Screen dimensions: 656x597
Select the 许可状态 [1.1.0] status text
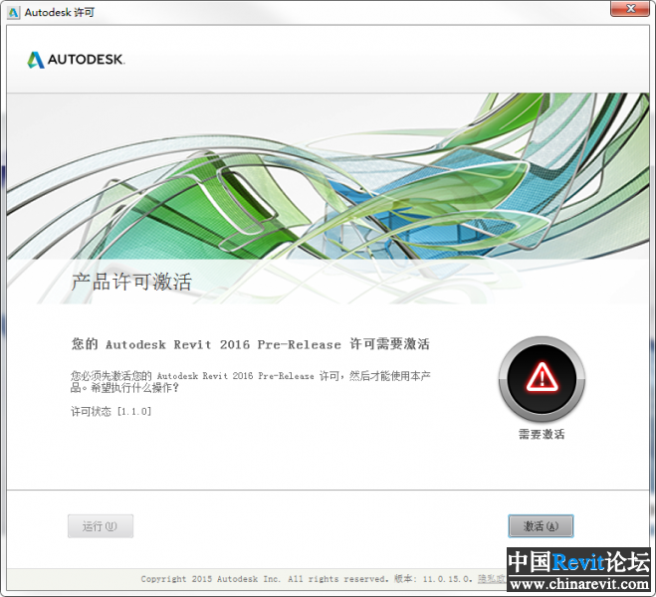(110, 411)
